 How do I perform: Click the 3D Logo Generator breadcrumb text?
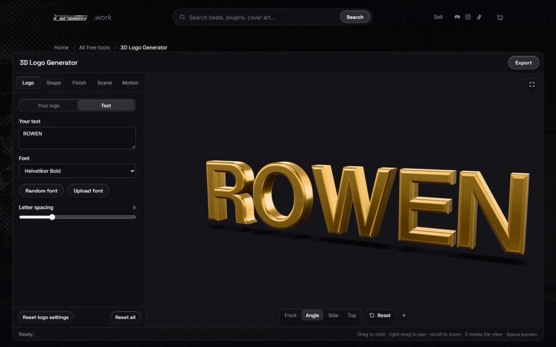(x=144, y=48)
